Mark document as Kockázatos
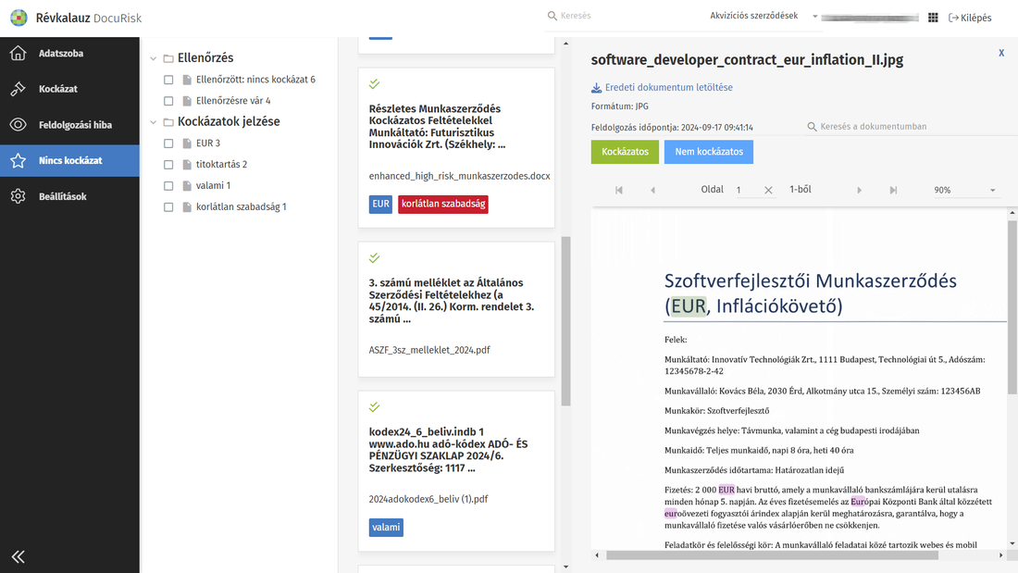1018x573 pixels. [x=625, y=152]
